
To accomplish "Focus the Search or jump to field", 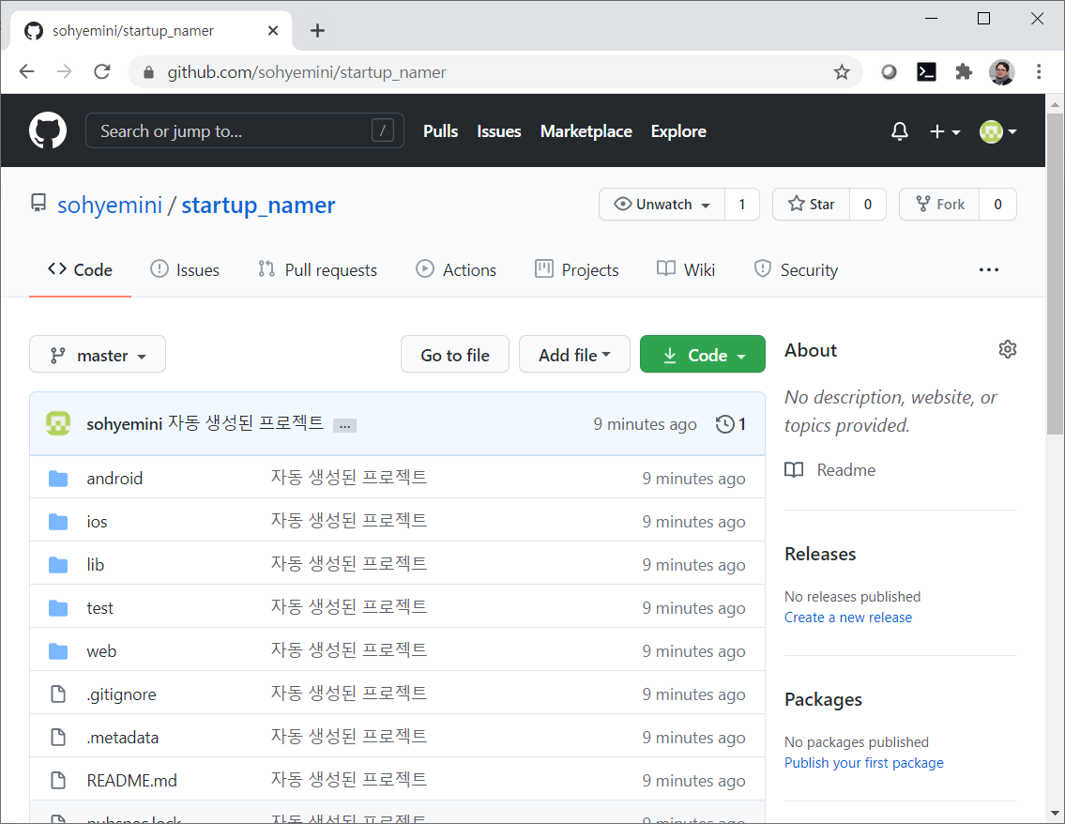I will (x=245, y=130).
